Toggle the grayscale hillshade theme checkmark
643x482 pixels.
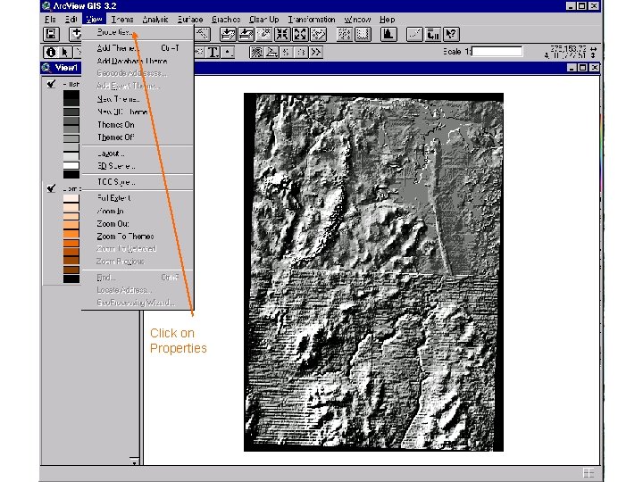51,84
